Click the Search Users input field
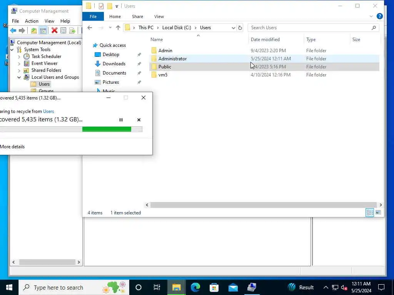Screen dimensions: 394x295 click(x=313, y=28)
